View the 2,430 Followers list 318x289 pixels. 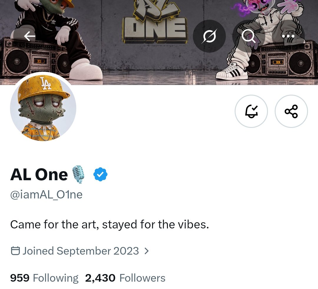(x=125, y=278)
